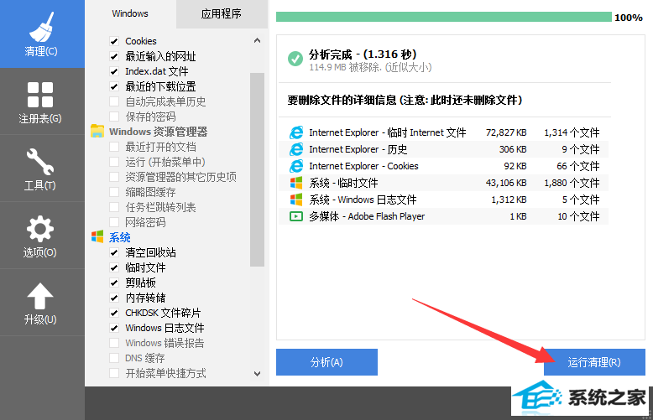Viewport: 653px width, 420px height.
Task: Uncheck the Cookies checkbox
Action: [114, 41]
